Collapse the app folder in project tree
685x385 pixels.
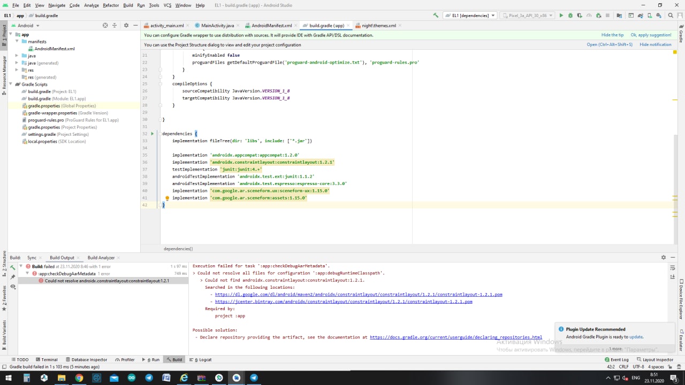click(x=11, y=34)
